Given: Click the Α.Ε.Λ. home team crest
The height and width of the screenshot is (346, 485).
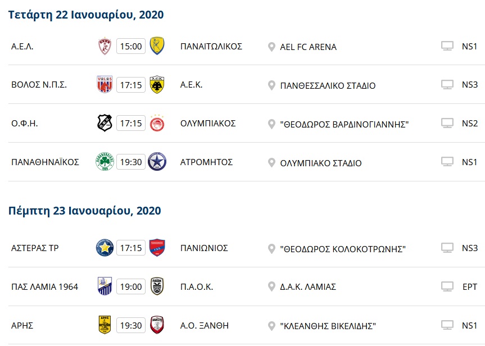Looking at the screenshot, I should coord(105,46).
